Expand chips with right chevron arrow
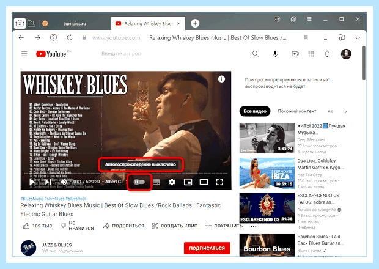 [x=345, y=111]
